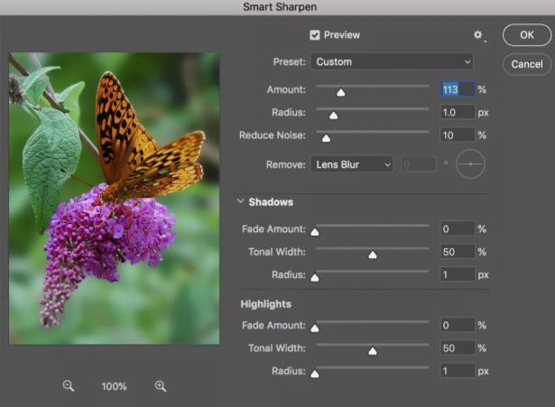Image resolution: width=555 pixels, height=407 pixels.
Task: Zoom out the preview with minus magnifier
Action: click(x=69, y=386)
